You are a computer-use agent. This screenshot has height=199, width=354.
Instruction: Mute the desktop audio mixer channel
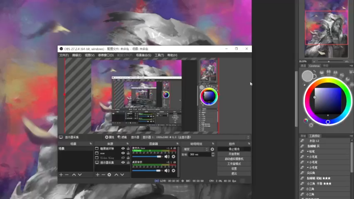click(167, 171)
